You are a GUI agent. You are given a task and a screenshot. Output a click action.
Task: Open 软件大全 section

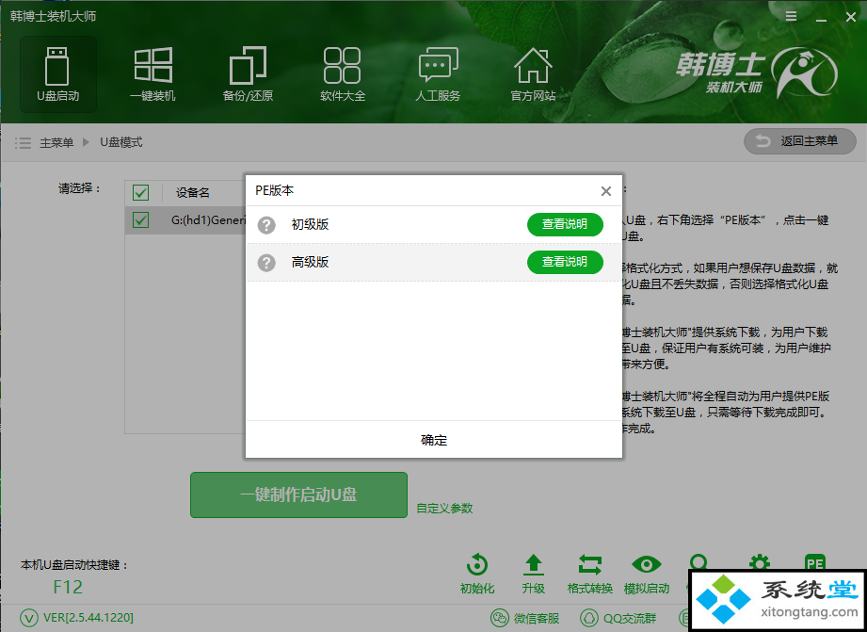[x=343, y=74]
